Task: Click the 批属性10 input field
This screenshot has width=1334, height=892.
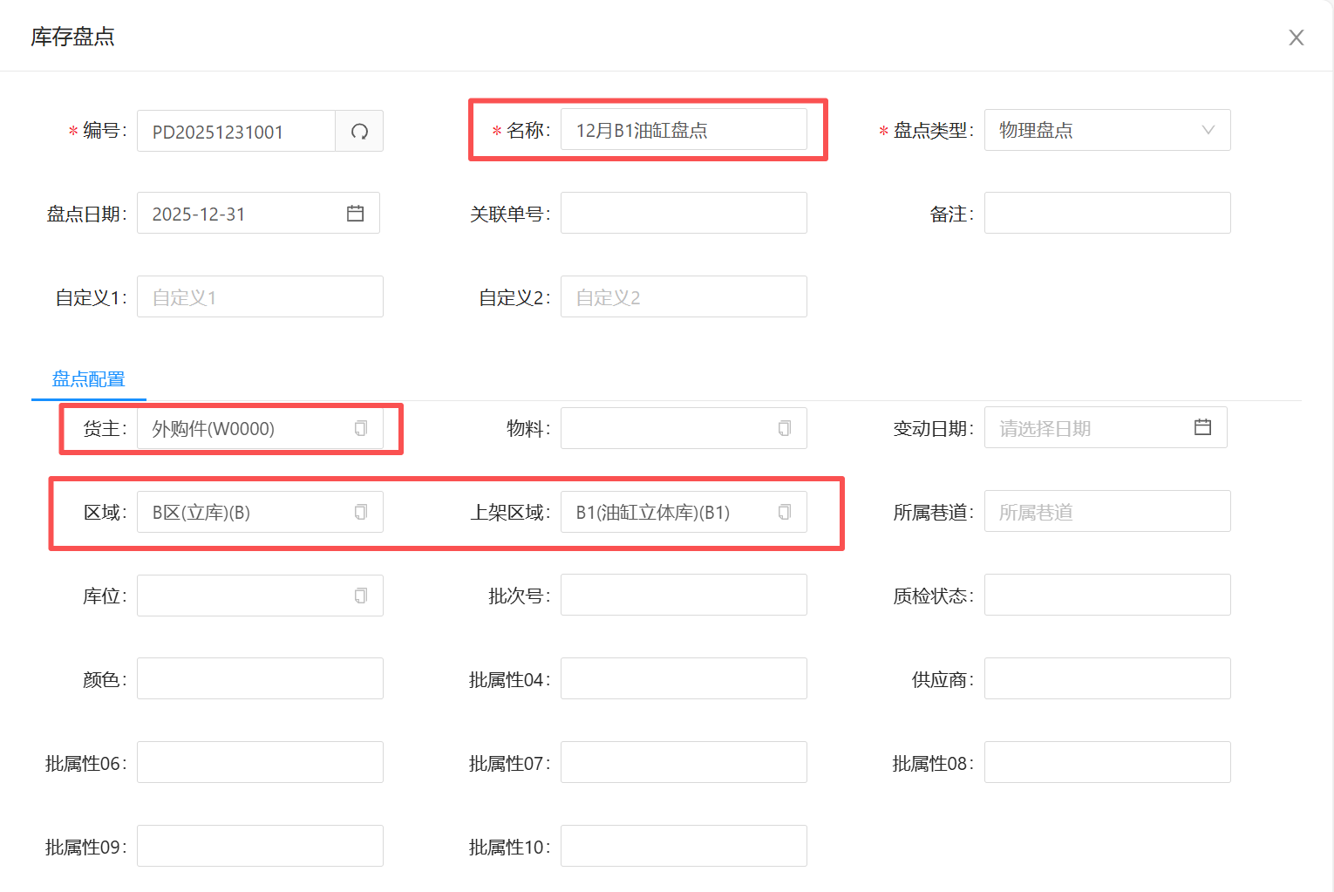Action: point(683,847)
